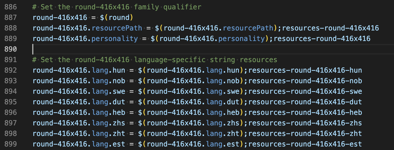Select line number 887 in the gutter
394x150 pixels.
(x=11, y=18)
